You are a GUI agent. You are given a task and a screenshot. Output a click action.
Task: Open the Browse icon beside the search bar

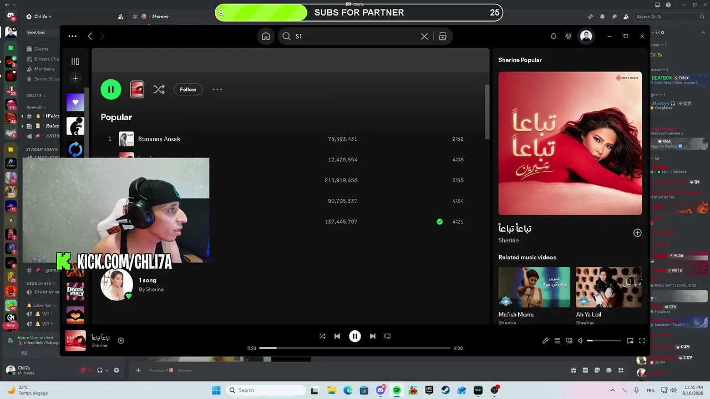coord(443,36)
